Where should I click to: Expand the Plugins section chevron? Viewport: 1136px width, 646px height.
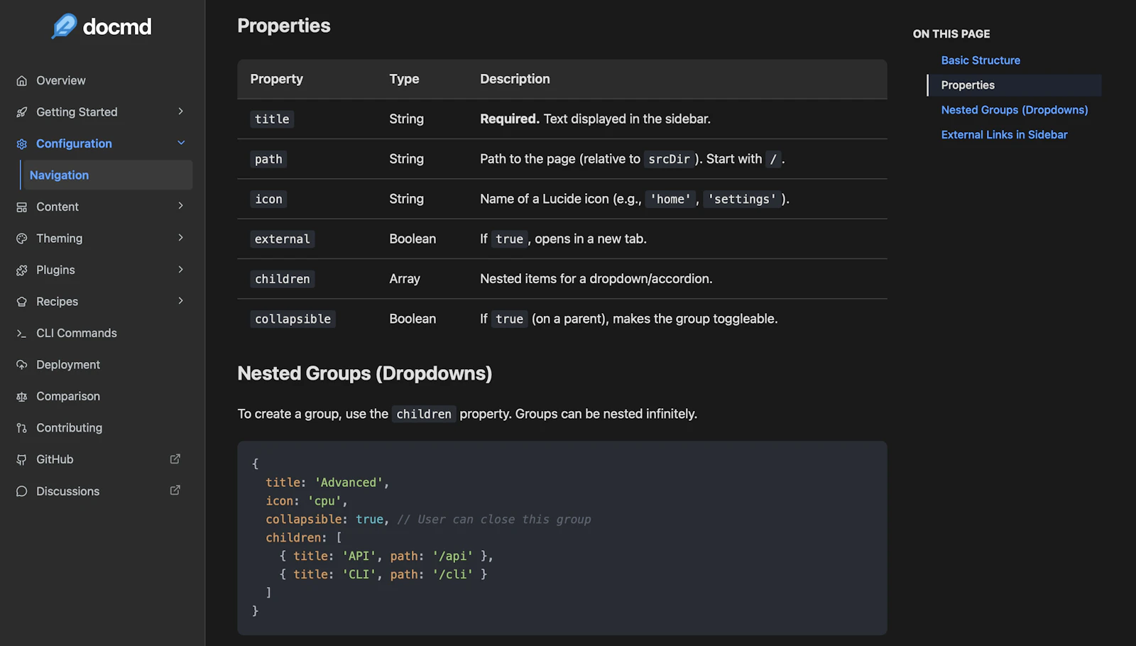181,269
